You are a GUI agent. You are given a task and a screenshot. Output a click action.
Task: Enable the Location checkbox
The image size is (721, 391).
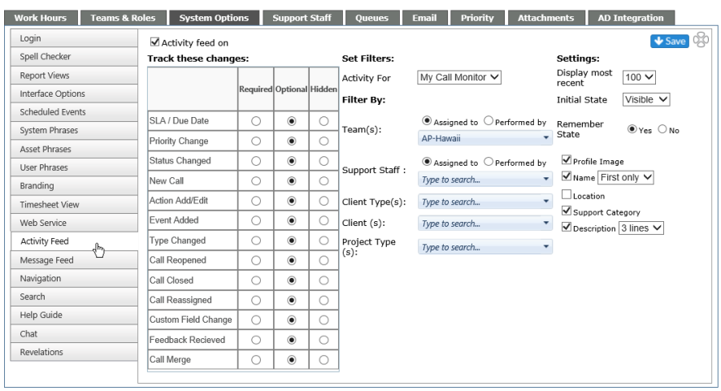click(567, 194)
